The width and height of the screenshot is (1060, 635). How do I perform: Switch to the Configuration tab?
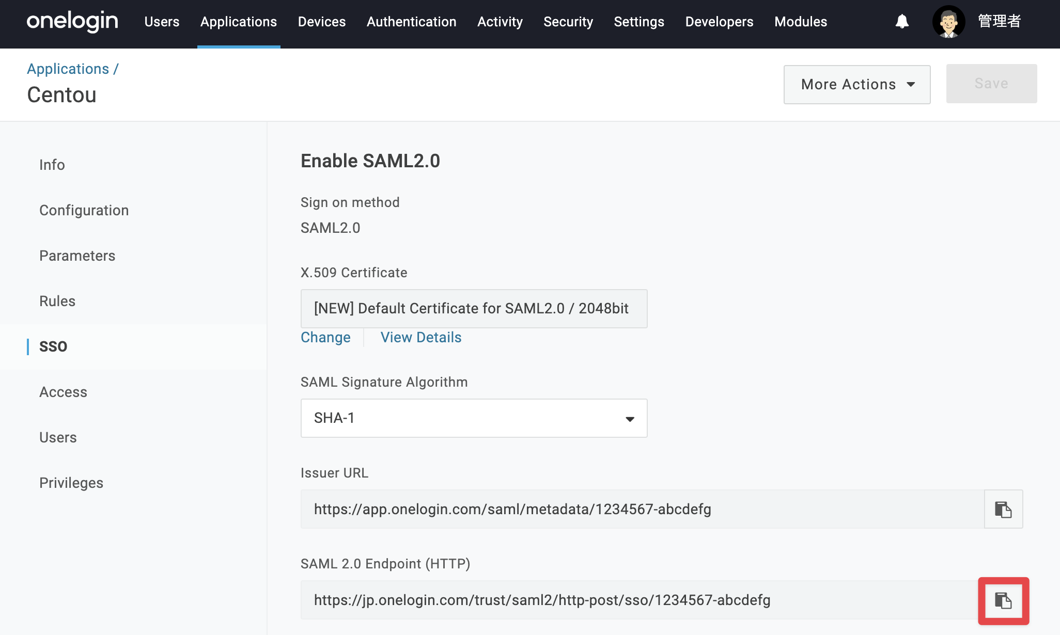(x=84, y=210)
